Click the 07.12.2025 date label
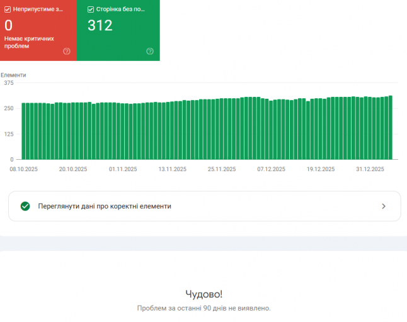This screenshot has width=407, height=322. [x=272, y=169]
